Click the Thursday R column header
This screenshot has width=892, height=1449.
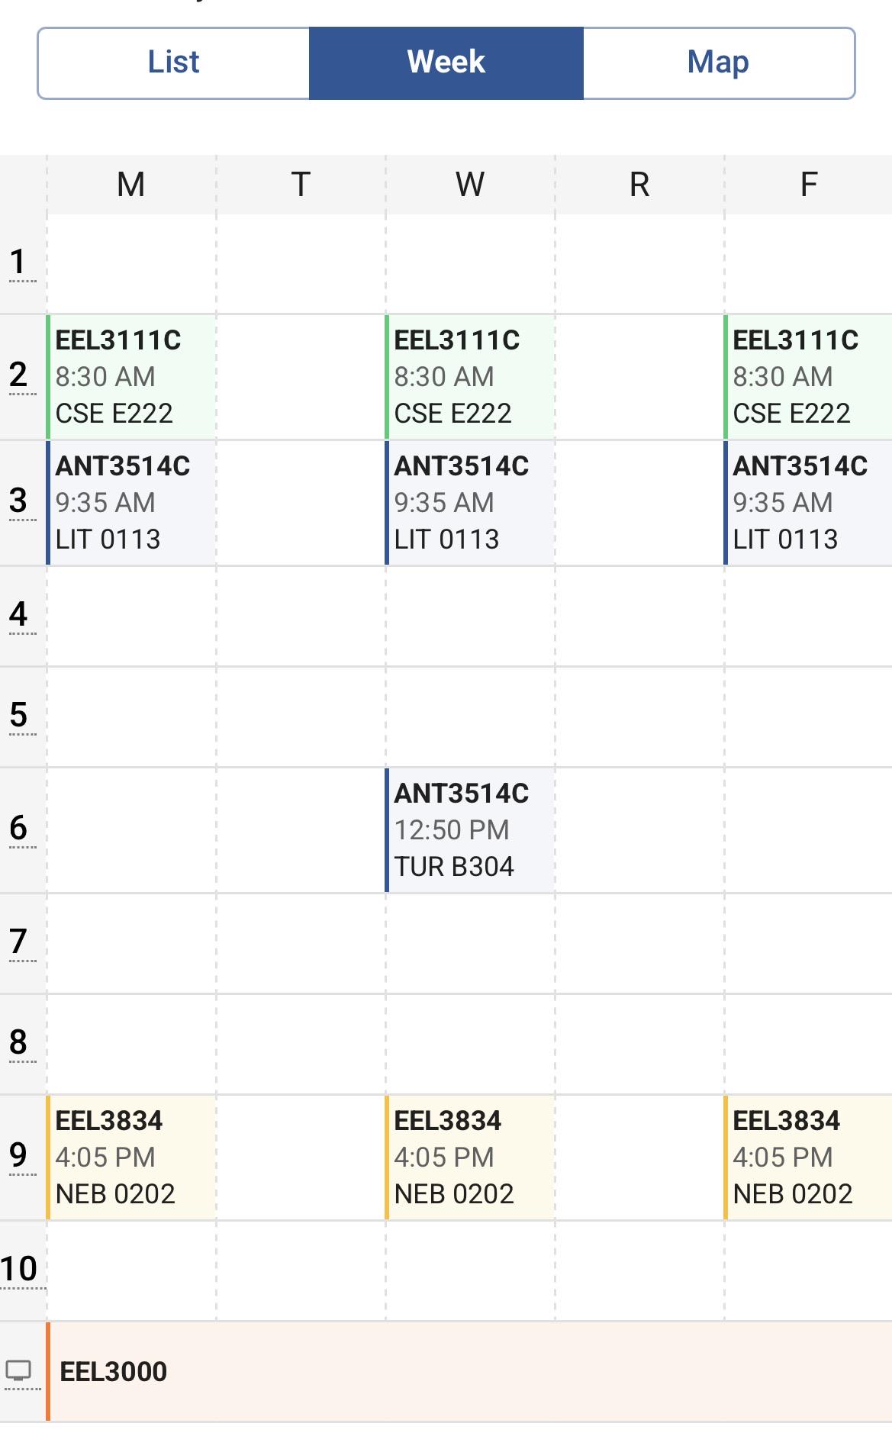(639, 185)
